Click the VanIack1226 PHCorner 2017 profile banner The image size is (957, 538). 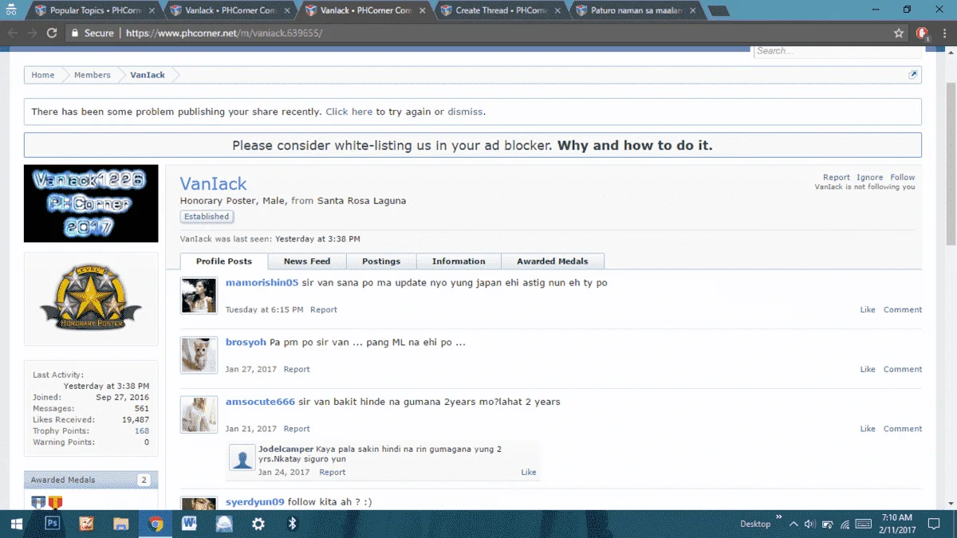click(91, 203)
